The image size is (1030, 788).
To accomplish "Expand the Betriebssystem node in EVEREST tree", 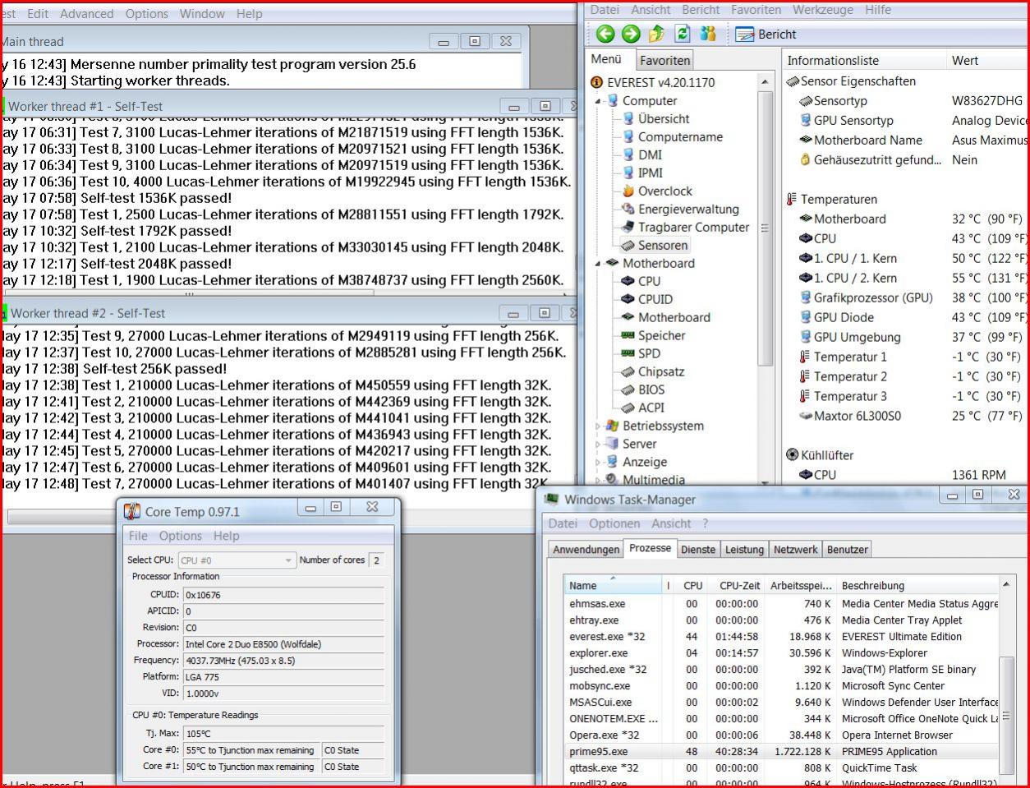I will pyautogui.click(x=598, y=426).
